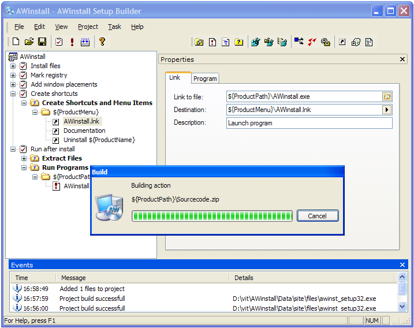This screenshot has width=414, height=328.
Task: Click the blue arrows calendar-style toolbar icon
Action: pyautogui.click(x=85, y=42)
